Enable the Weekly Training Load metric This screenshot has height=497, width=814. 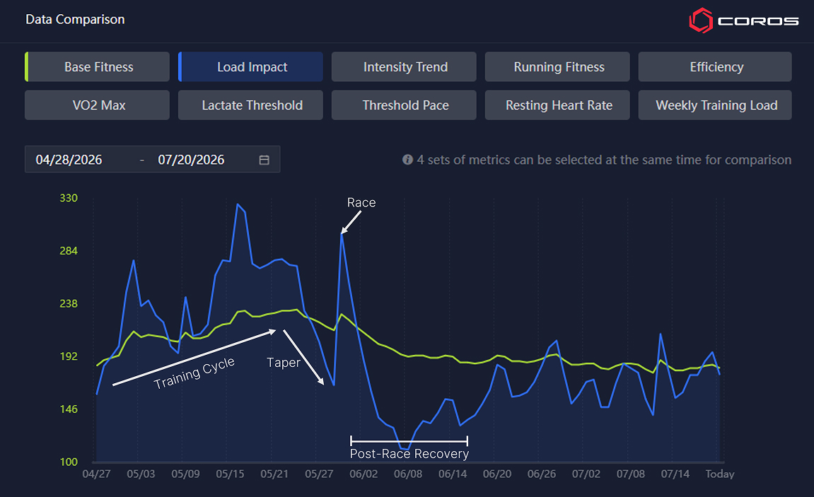[715, 105]
